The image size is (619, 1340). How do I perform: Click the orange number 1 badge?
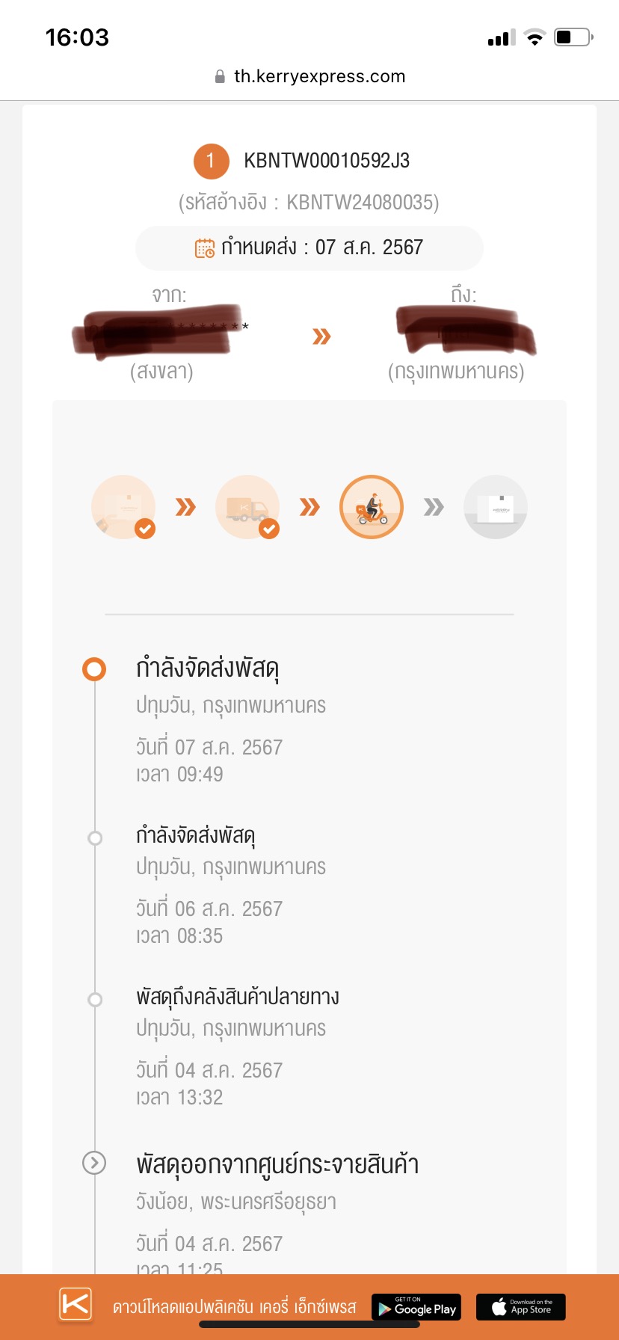tap(212, 162)
